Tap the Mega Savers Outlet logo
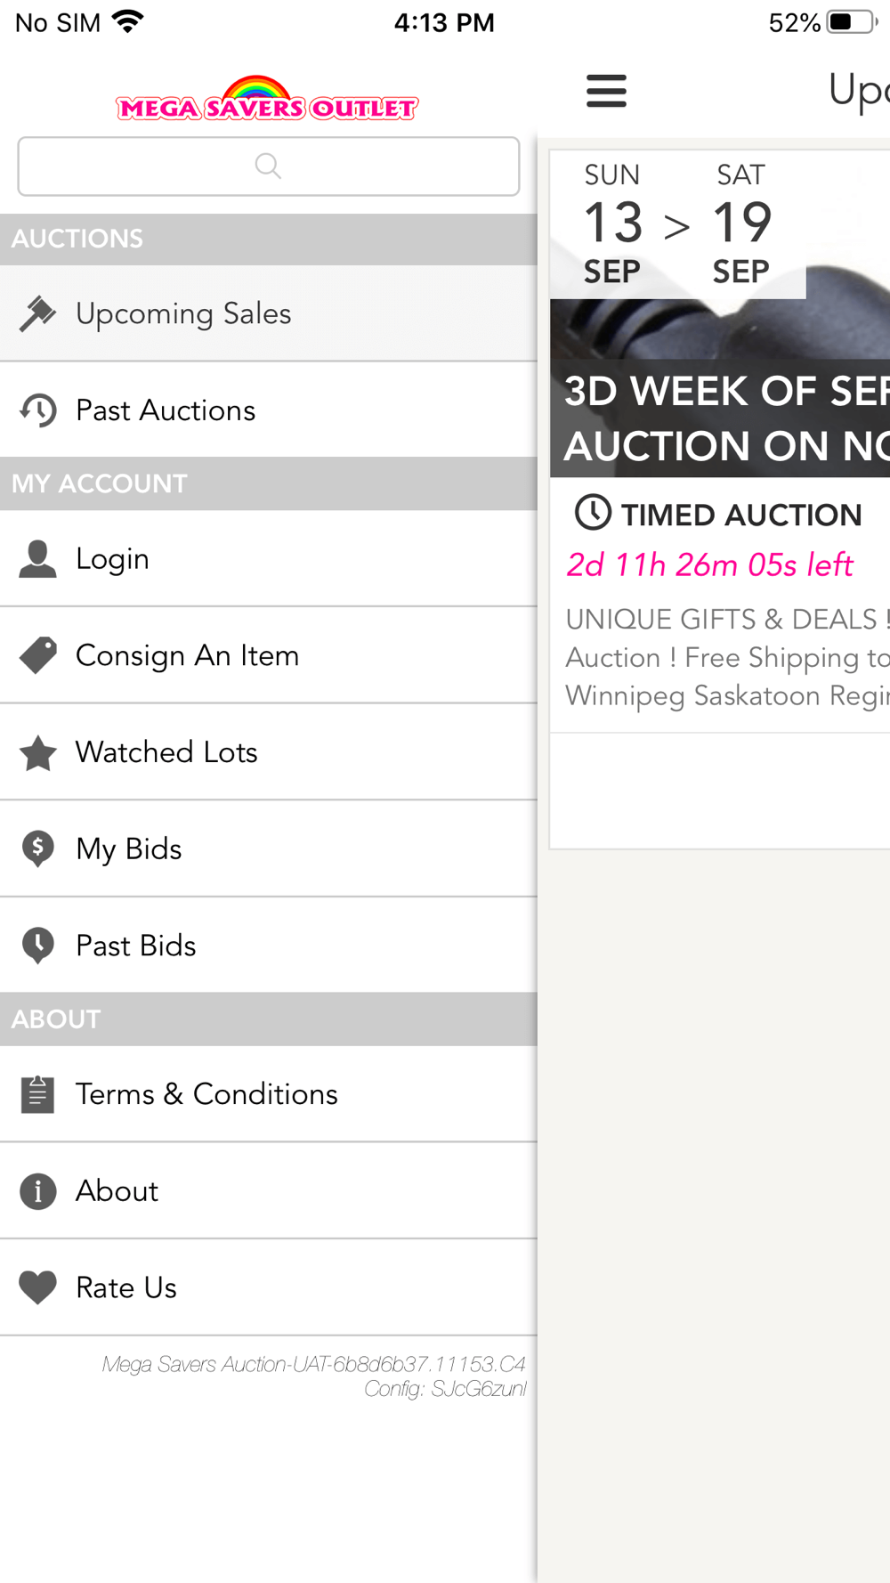The image size is (890, 1583). tap(267, 100)
